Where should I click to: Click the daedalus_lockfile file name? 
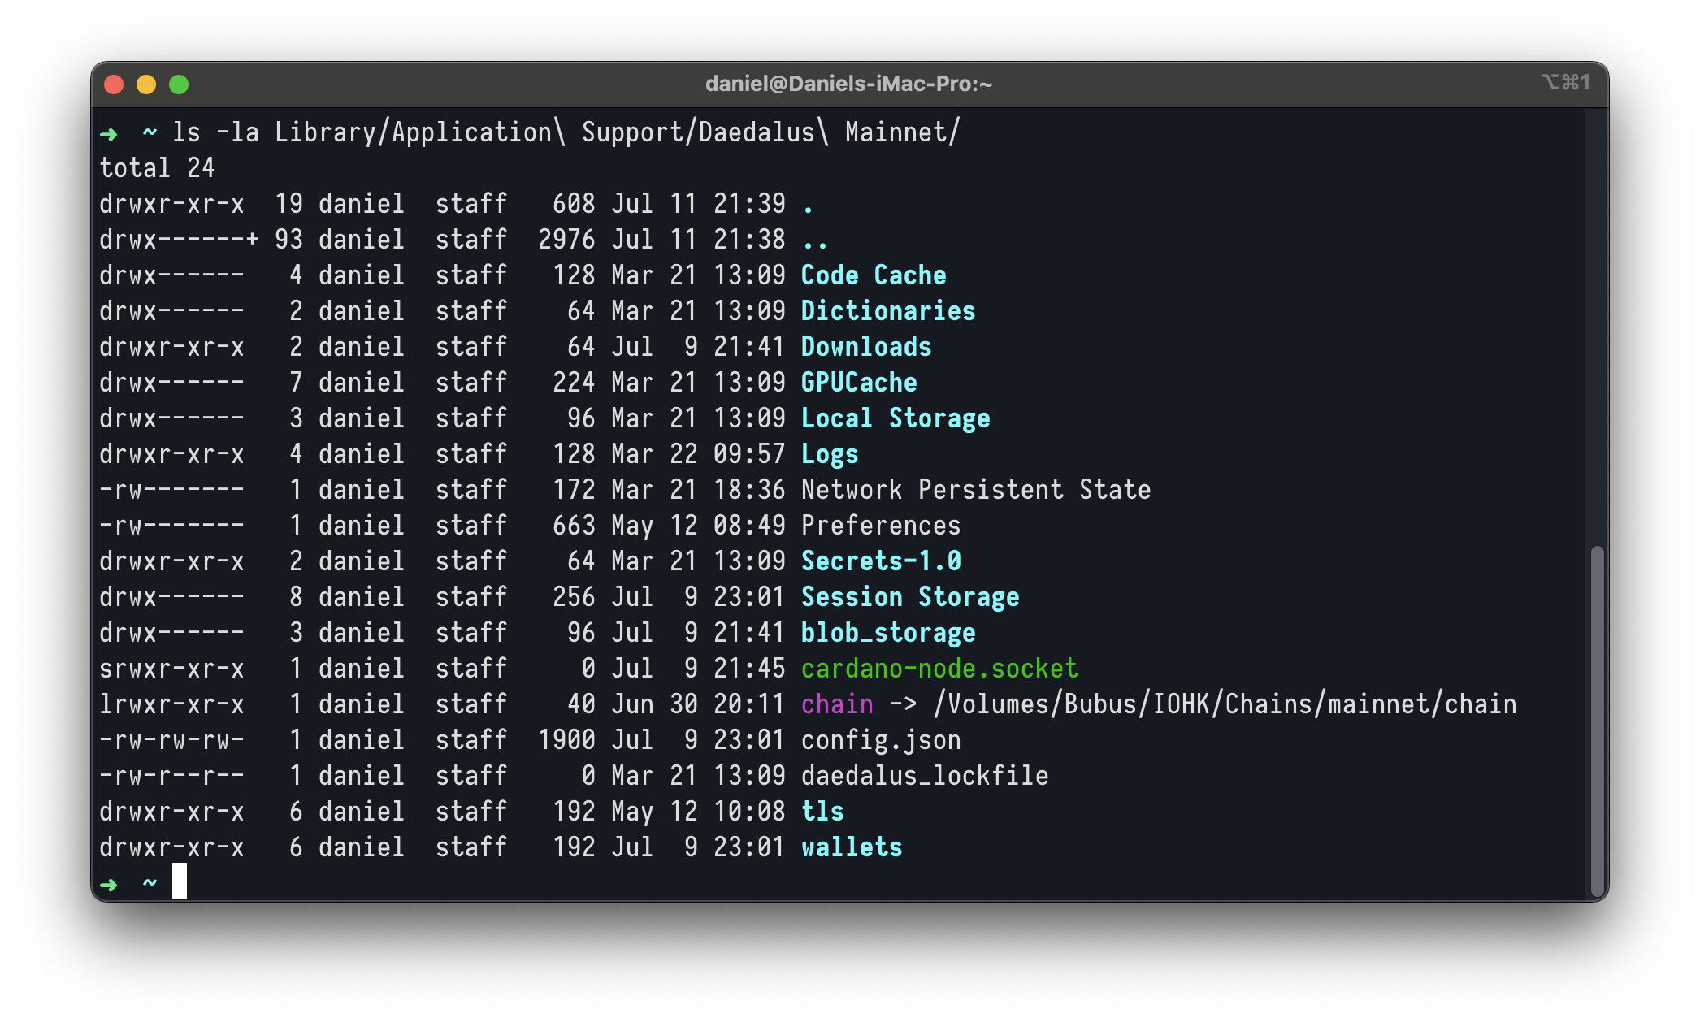tap(925, 776)
